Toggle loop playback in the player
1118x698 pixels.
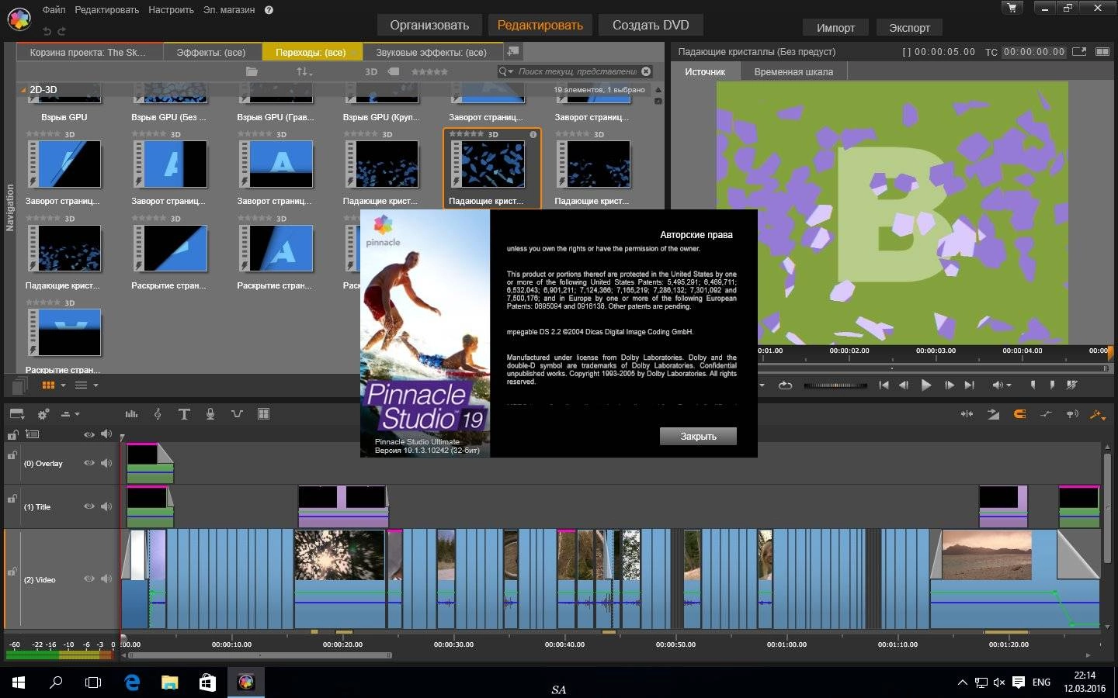[785, 385]
